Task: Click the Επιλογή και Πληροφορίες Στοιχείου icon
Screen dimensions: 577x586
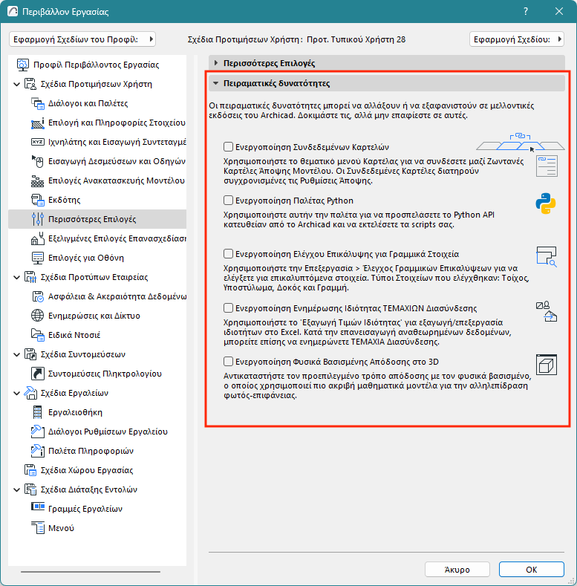Action: [x=37, y=123]
